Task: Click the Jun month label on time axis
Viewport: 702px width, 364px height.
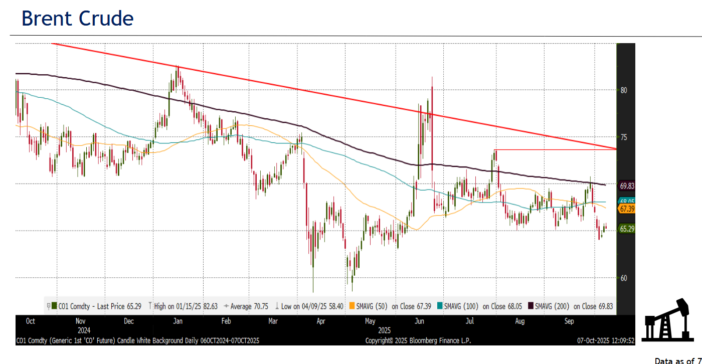Action: (419, 321)
